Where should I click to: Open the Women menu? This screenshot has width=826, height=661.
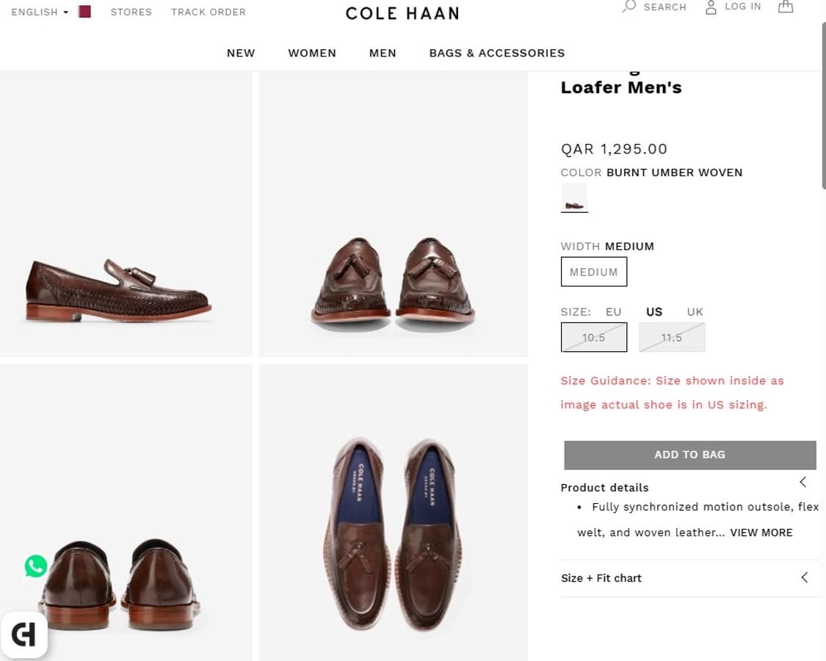(312, 53)
